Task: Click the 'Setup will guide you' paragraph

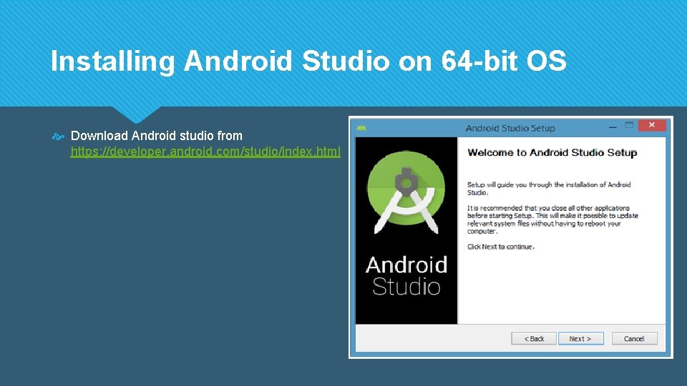Action: (x=549, y=189)
